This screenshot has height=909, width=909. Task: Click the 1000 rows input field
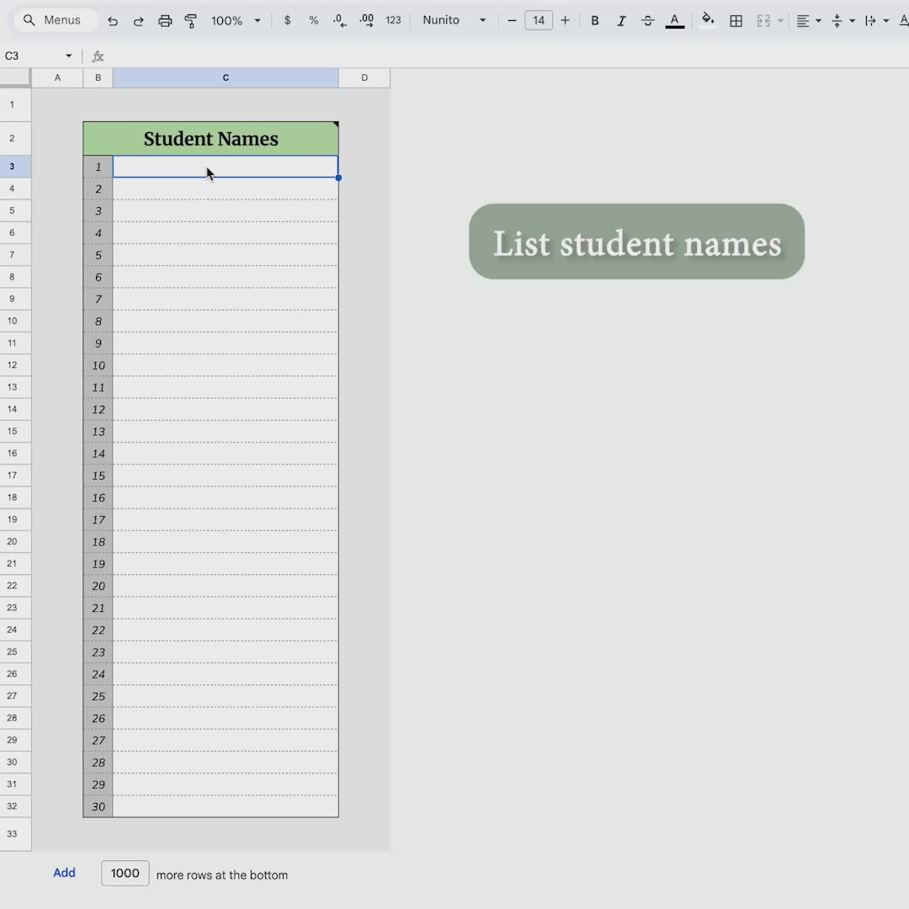(125, 873)
